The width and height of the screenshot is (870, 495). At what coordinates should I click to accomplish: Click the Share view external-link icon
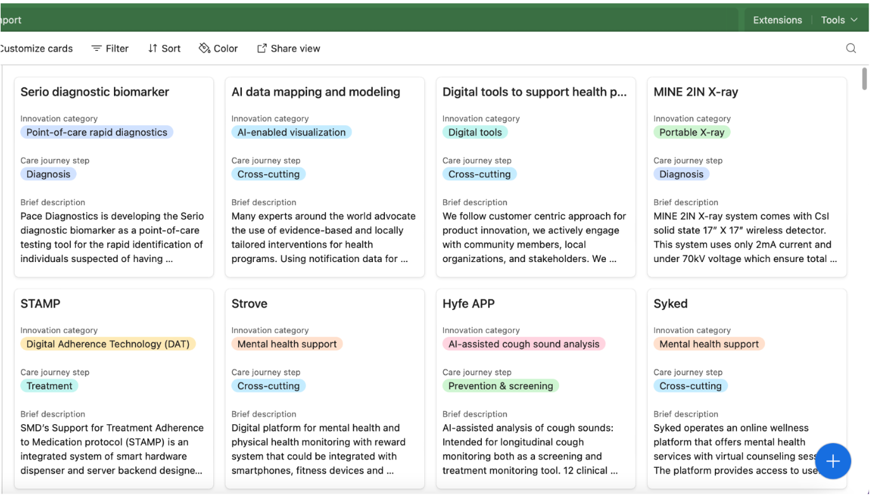click(x=262, y=48)
